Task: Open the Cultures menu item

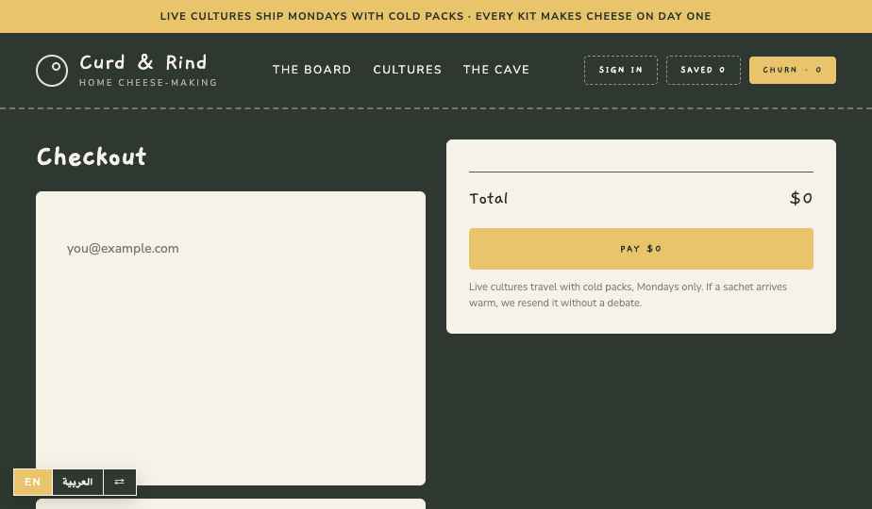Action: click(x=408, y=70)
